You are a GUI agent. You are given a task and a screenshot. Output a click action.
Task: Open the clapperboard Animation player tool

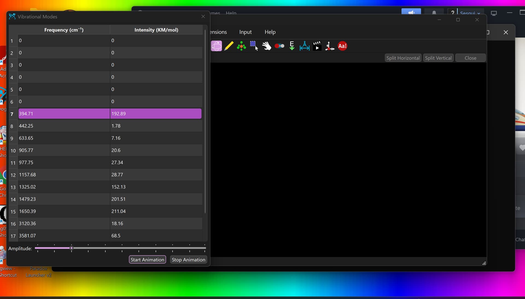click(317, 46)
